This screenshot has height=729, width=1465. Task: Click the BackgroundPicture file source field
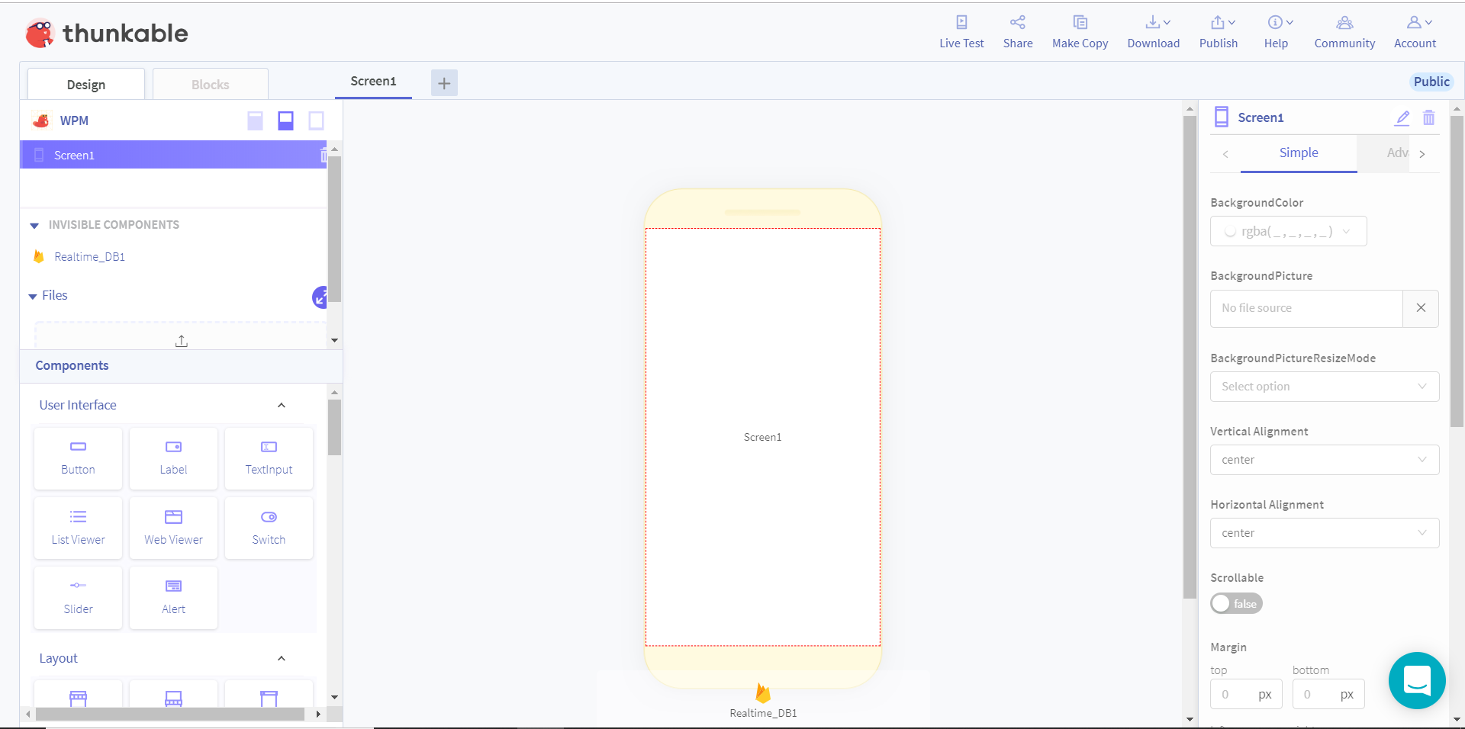point(1306,308)
